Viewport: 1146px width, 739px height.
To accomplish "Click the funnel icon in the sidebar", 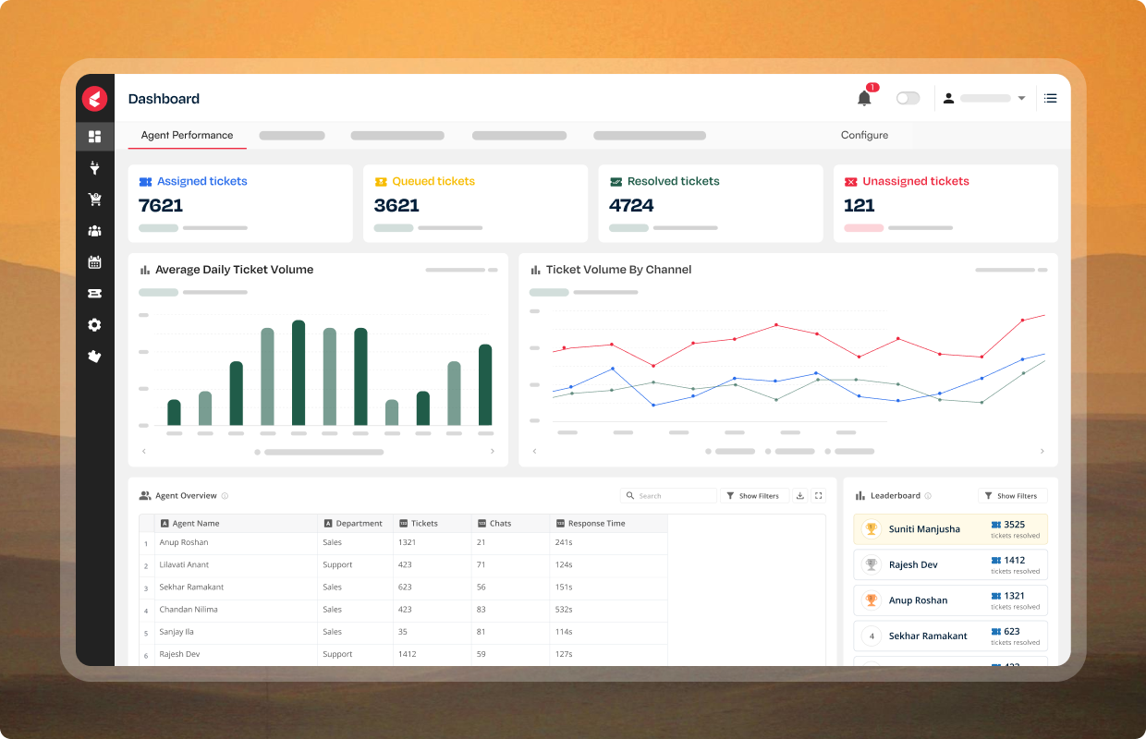I will (94, 168).
